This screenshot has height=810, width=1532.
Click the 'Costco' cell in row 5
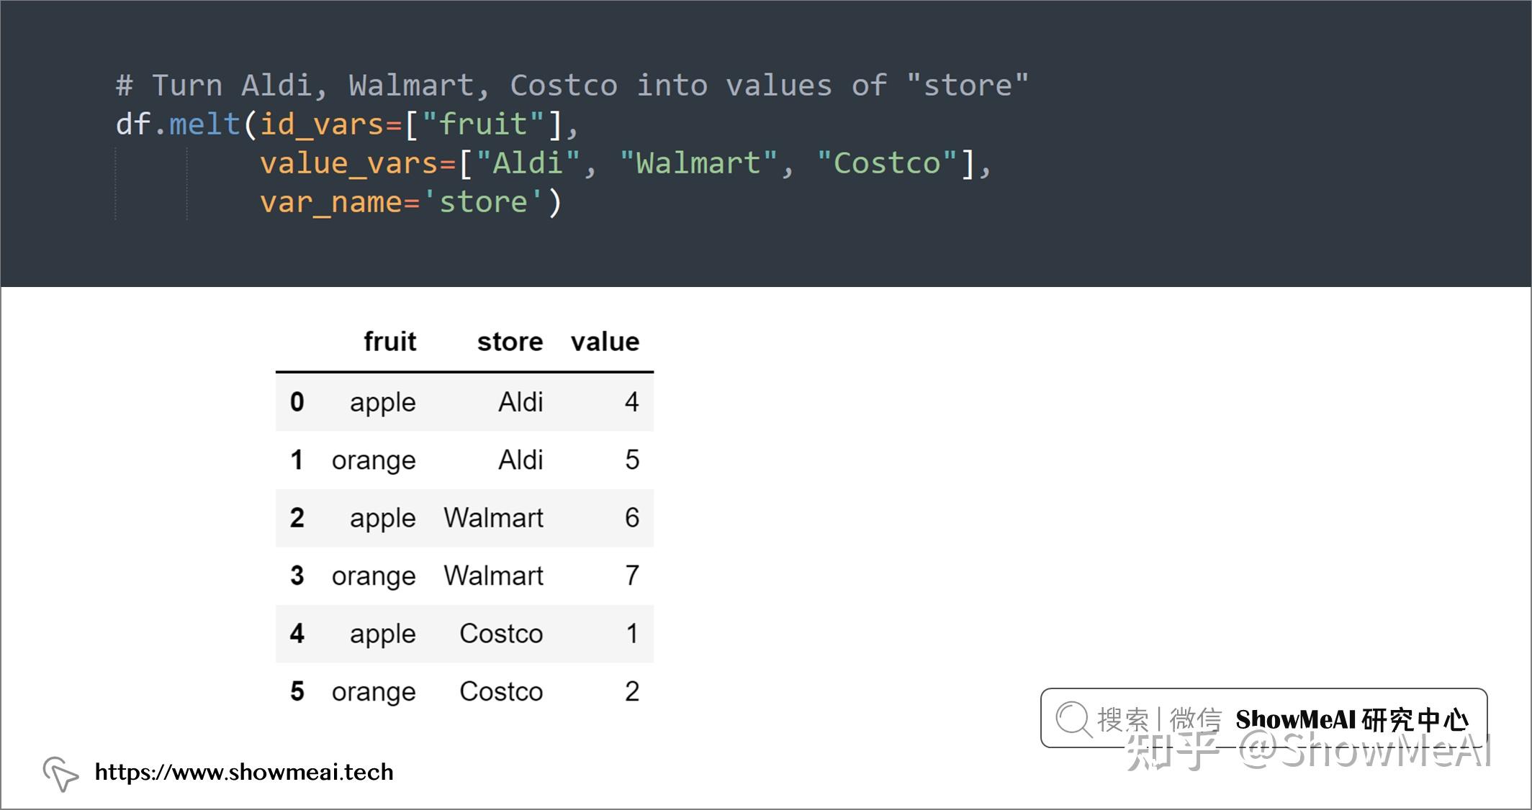click(x=501, y=692)
